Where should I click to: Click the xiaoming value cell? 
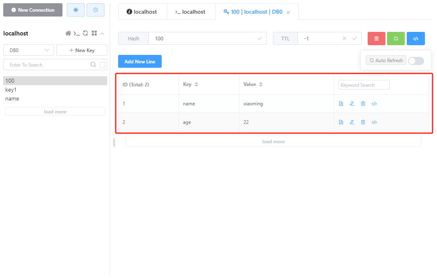click(x=287, y=104)
